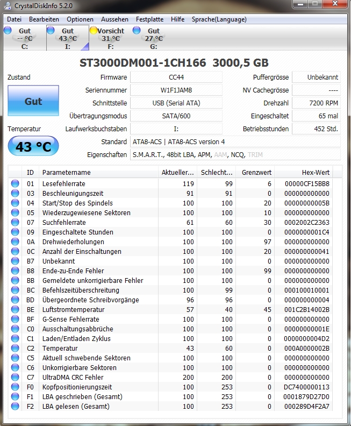Viewport: 351px width, 426px height.
Task: Click hex value DC7400000113 in table
Action: coord(306,387)
